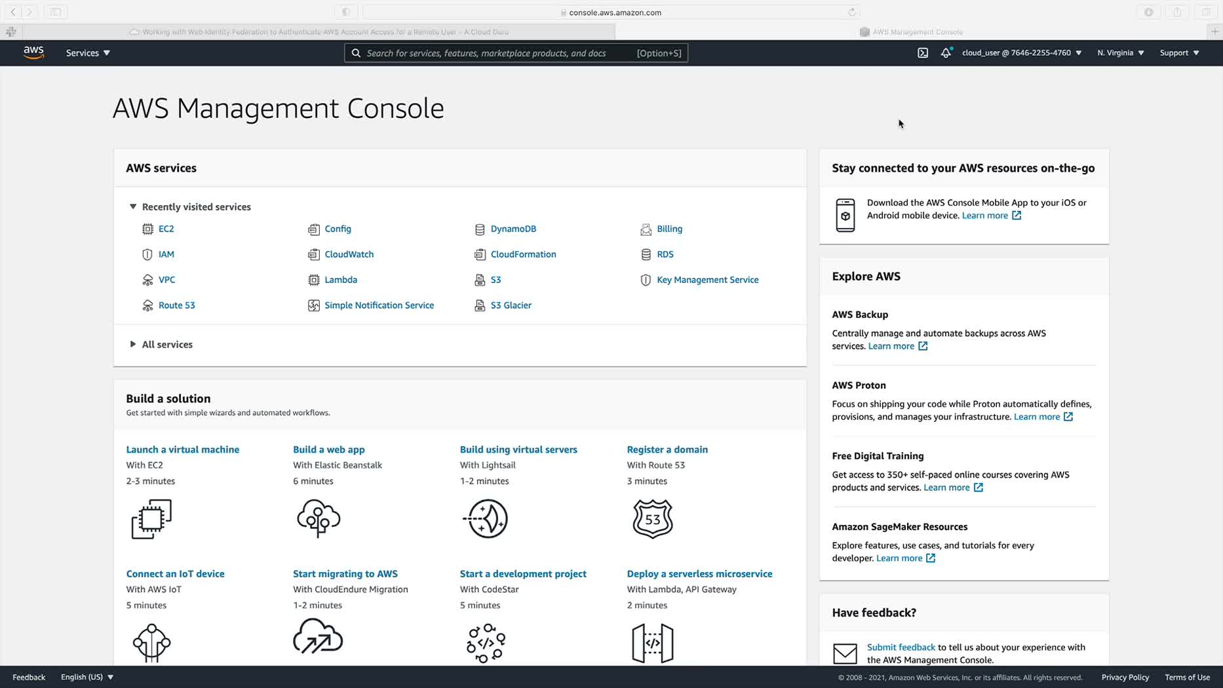Click the VPC service icon
Viewport: 1223px width, 688px height.
pos(147,280)
